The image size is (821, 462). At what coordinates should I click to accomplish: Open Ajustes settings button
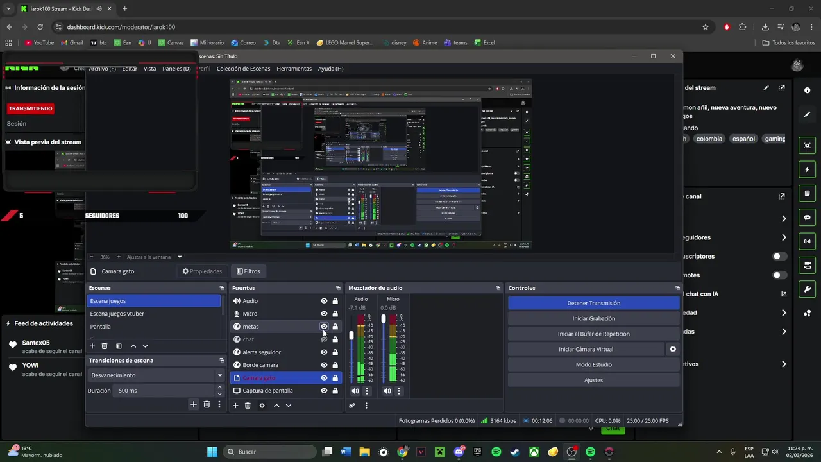pos(593,380)
